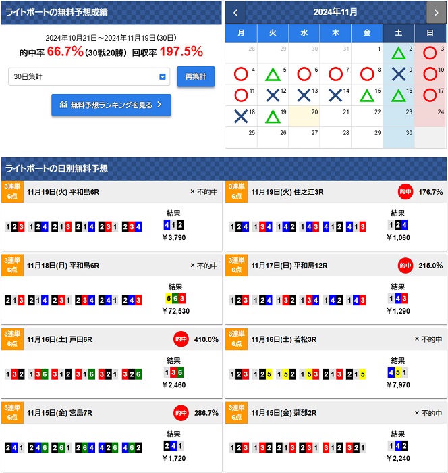Open the 30日集計 period dropdown
Viewport: 448px width, 473px height.
click(89, 77)
